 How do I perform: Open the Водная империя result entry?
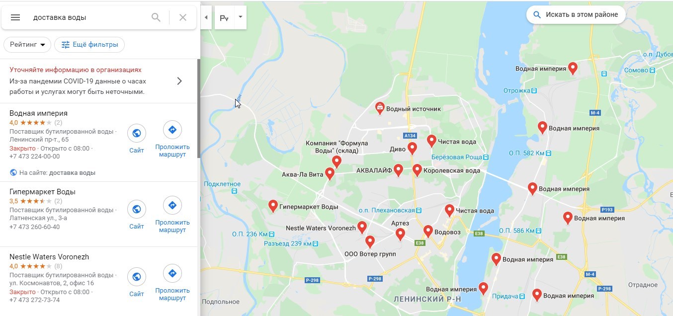click(x=38, y=113)
